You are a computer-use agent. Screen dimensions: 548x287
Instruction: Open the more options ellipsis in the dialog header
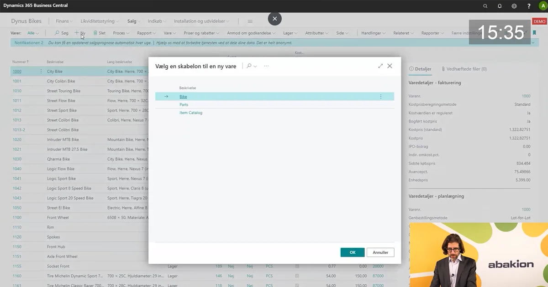pos(266,66)
